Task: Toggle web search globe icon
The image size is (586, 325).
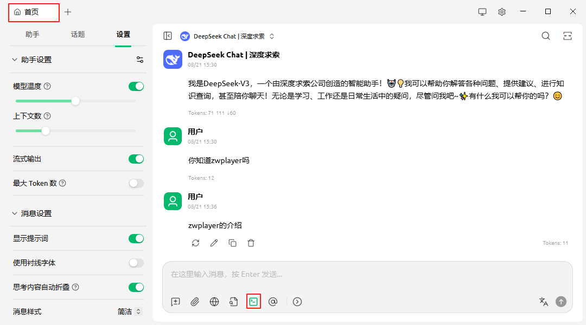Action: [214, 302]
